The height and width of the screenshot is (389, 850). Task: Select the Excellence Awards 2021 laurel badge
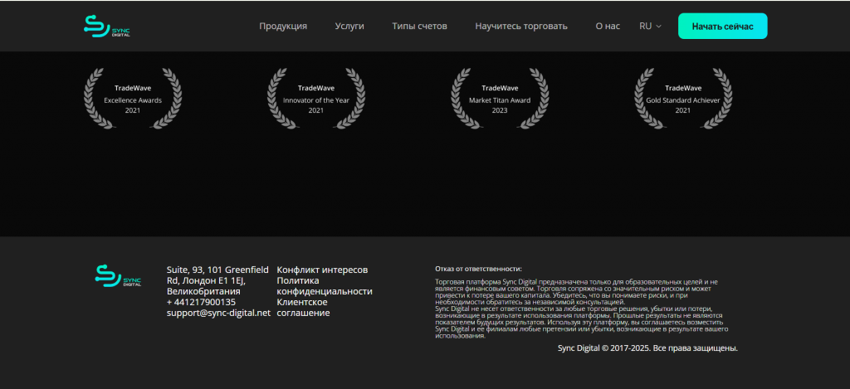[x=133, y=99]
